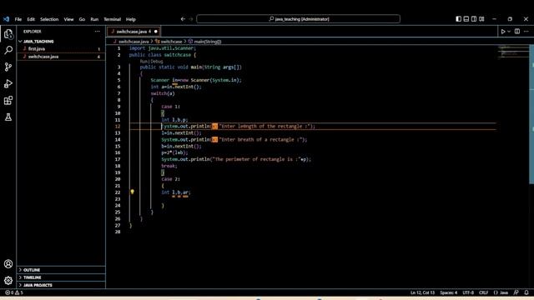Click Ln 12, Col 13 in status bar
Image resolution: width=534 pixels, height=300 pixels.
click(x=422, y=292)
